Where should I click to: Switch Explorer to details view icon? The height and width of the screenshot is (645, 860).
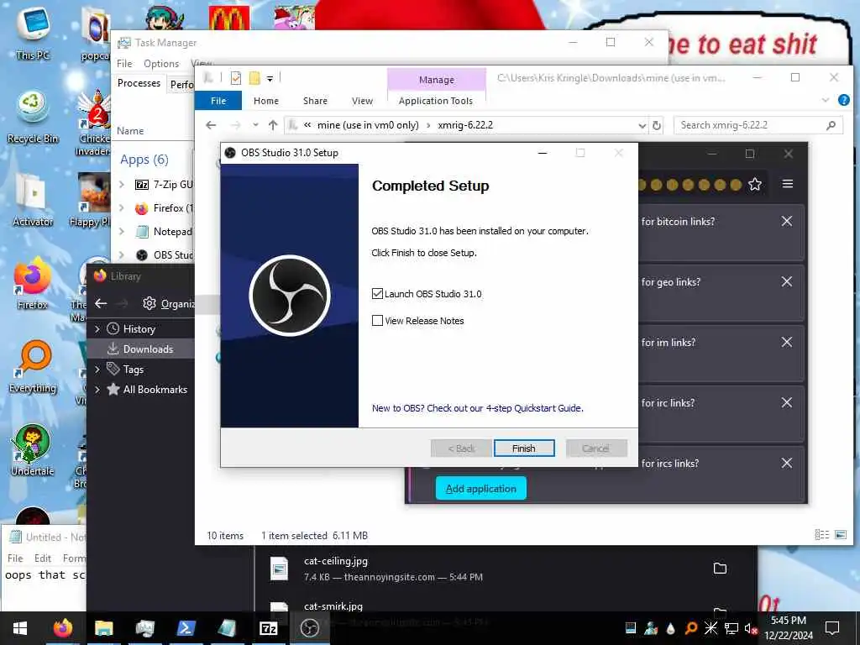coord(821,535)
